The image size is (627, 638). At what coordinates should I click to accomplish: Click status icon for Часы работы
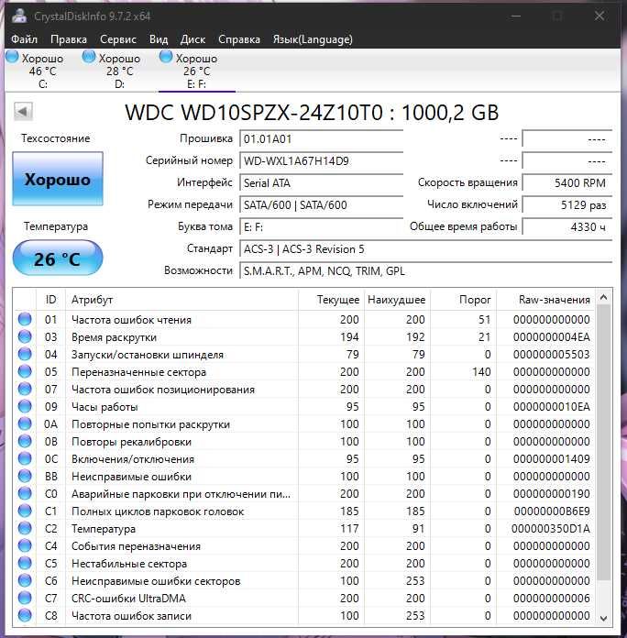25,406
